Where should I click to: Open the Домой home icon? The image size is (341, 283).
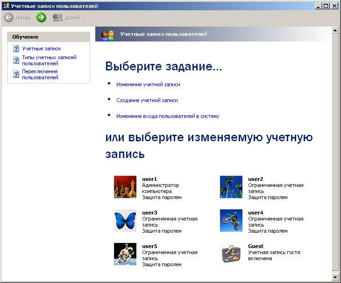point(57,18)
